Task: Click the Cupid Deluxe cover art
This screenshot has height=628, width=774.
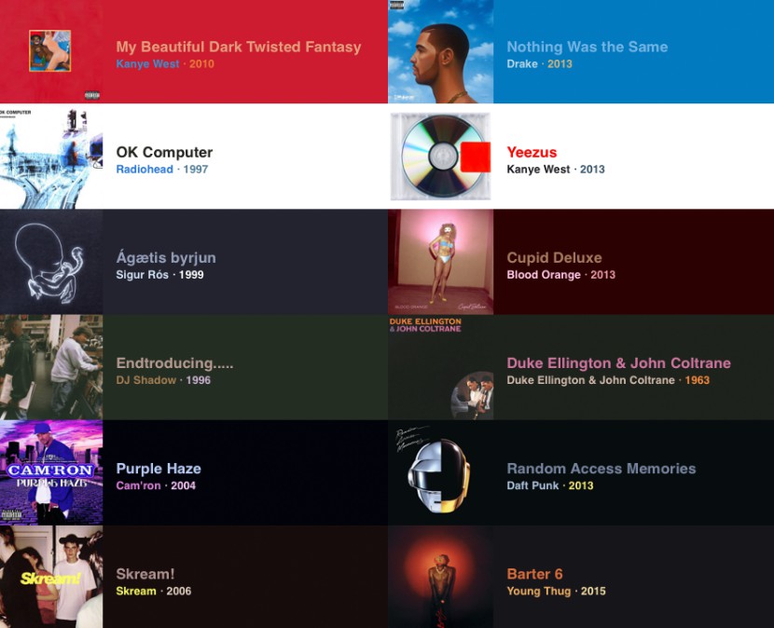Action: [x=441, y=262]
